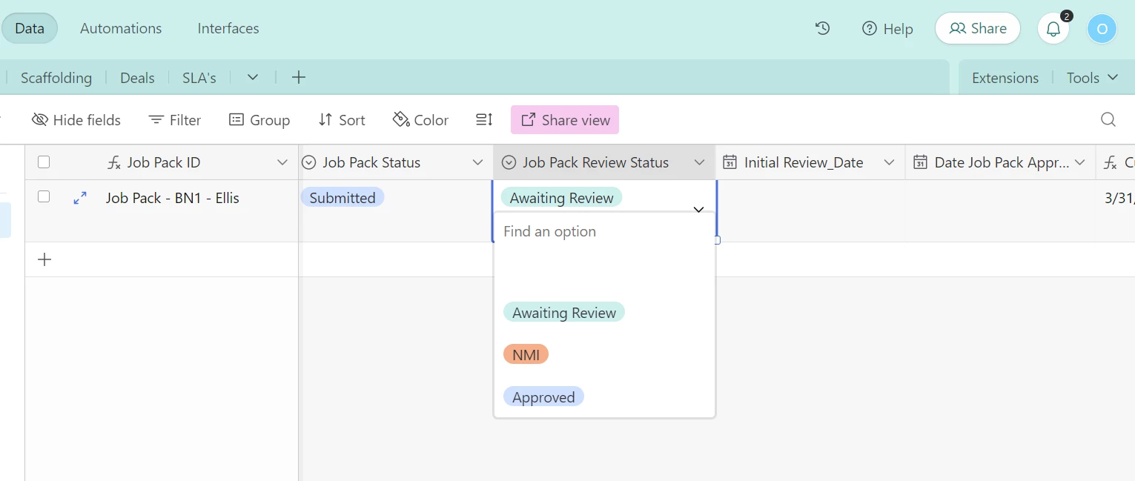Click the search magnifier icon

point(1108,120)
